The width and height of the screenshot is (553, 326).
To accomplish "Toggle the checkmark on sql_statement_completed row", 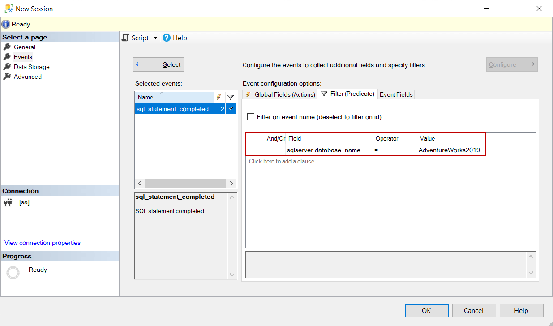I will (231, 108).
